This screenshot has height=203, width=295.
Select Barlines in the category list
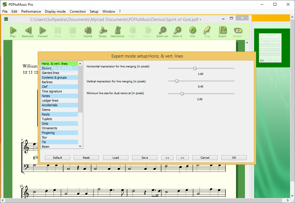pos(59,82)
